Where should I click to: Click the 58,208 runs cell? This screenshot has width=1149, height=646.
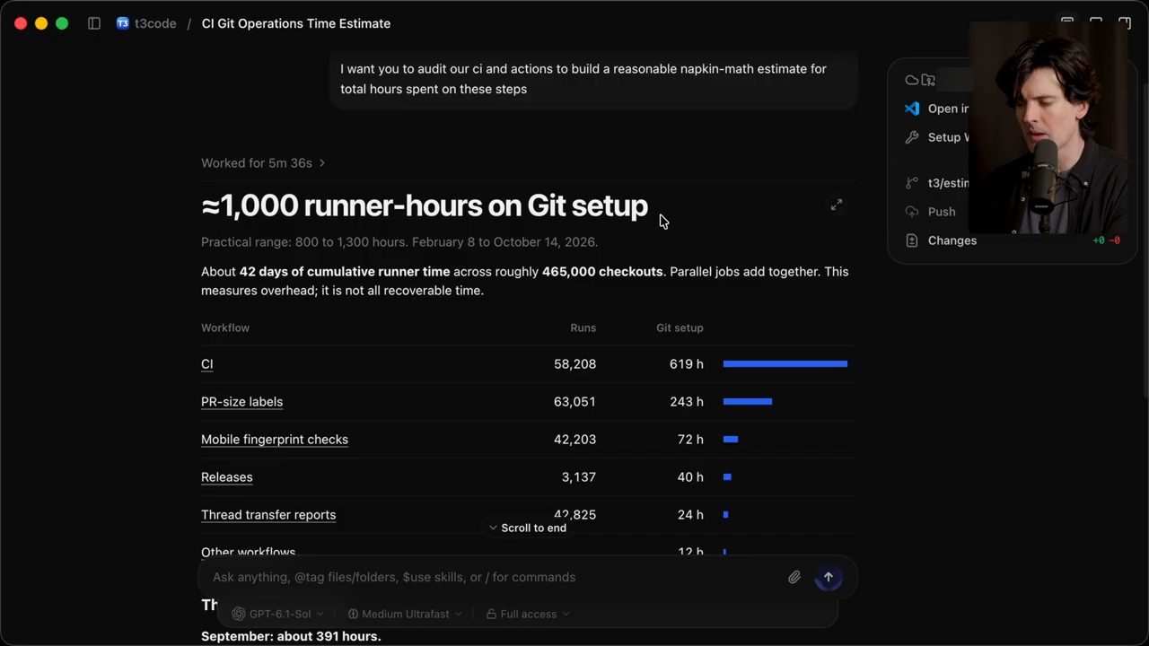tap(574, 364)
